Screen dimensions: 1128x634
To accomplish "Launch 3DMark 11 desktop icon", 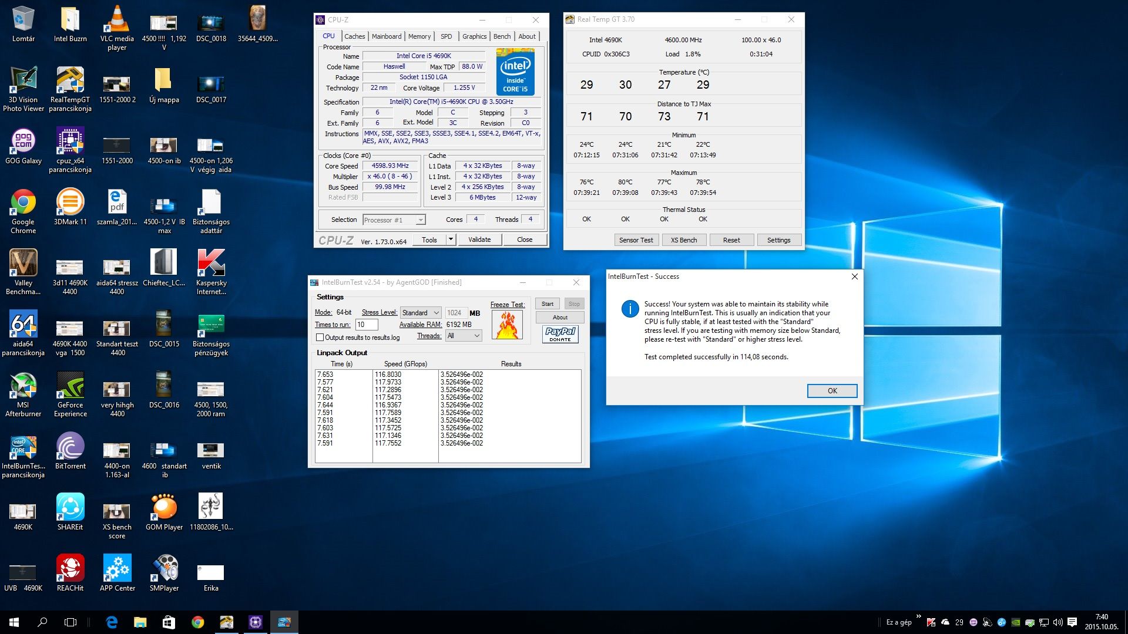I will [x=70, y=207].
